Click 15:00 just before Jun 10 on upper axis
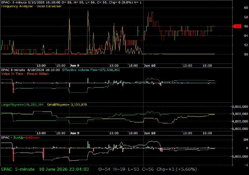Viewport: 249px width, 175px height. click(x=133, y=66)
